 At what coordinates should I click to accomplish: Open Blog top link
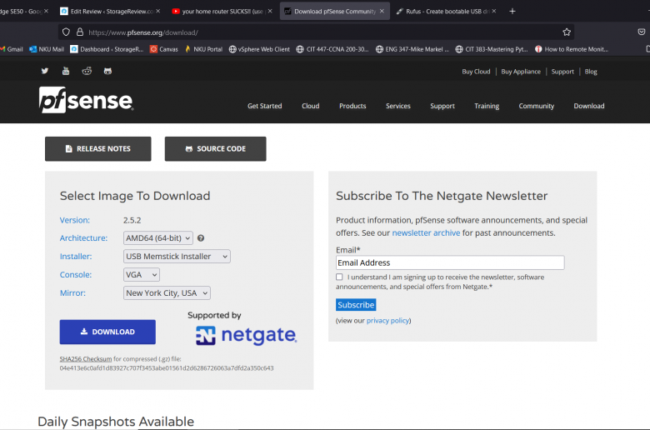point(591,72)
